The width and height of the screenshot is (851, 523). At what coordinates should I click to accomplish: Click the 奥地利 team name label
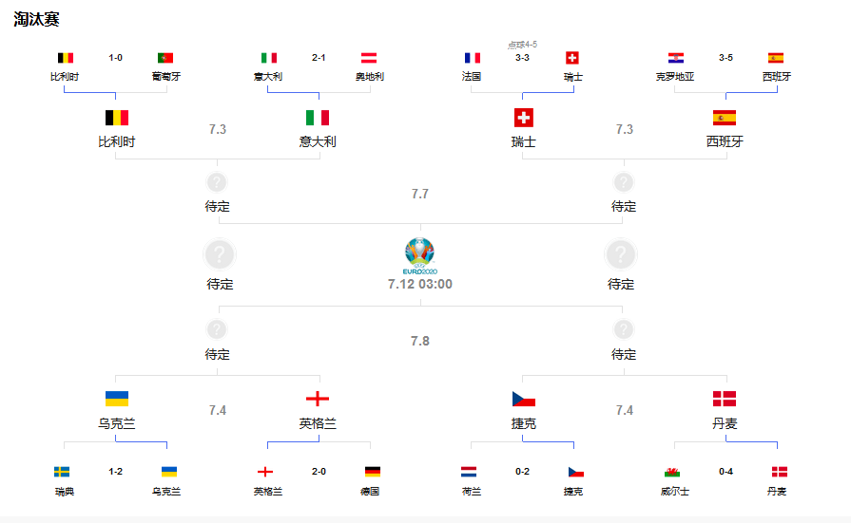pos(369,76)
